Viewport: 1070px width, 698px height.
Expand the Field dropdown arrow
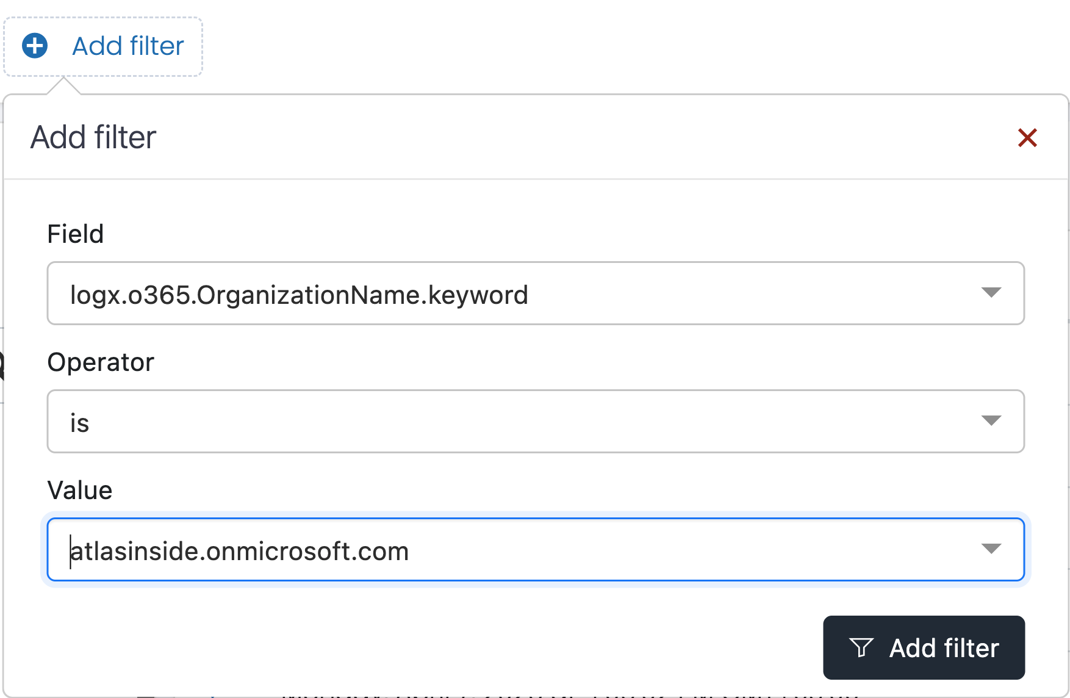[x=991, y=293]
